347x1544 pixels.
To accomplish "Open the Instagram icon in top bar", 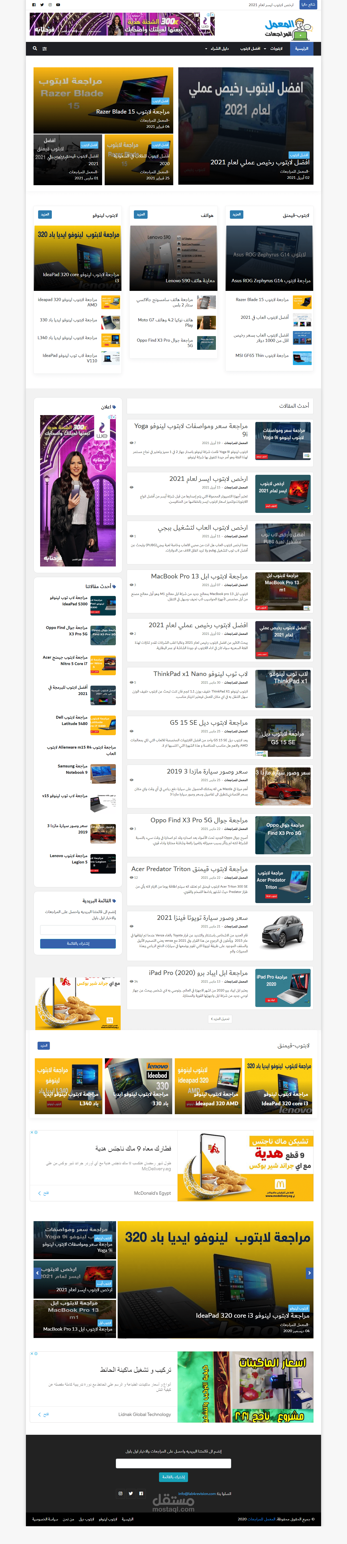I will 50,5.
